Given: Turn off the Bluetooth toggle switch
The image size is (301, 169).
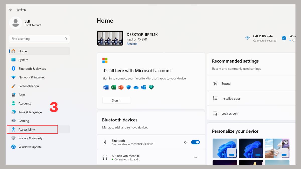Looking at the screenshot, I should point(195,142).
